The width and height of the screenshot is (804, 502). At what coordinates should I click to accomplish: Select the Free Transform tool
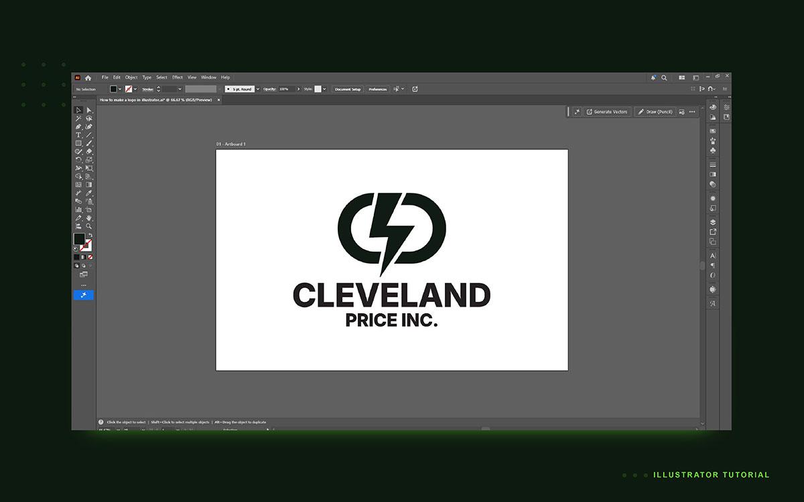point(89,168)
